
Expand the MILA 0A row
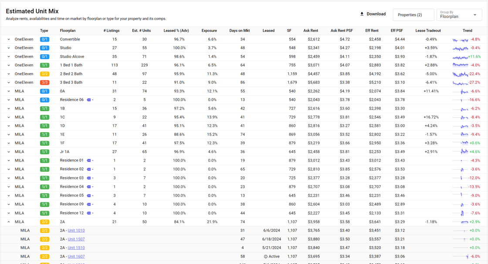[9, 91]
